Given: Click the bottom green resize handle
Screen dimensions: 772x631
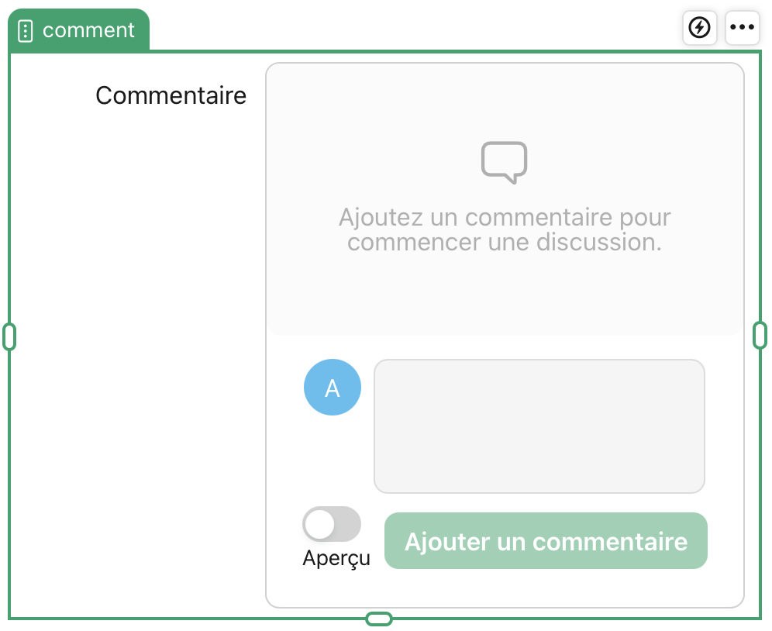Looking at the screenshot, I should pos(379,618).
